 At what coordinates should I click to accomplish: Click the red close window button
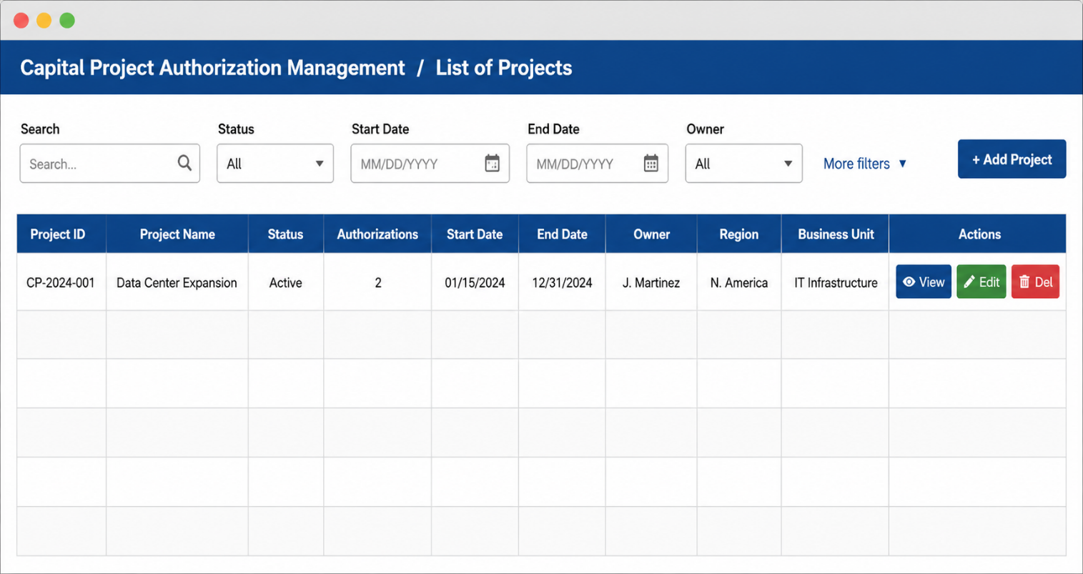tap(21, 20)
